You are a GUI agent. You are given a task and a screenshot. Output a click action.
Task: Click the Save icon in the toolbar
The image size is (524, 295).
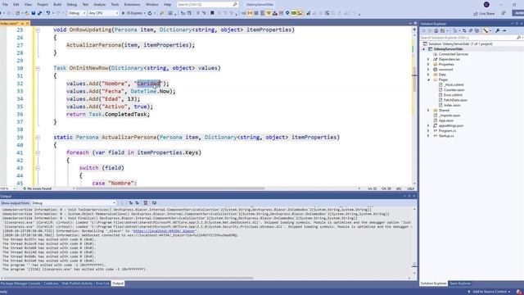coord(34,13)
